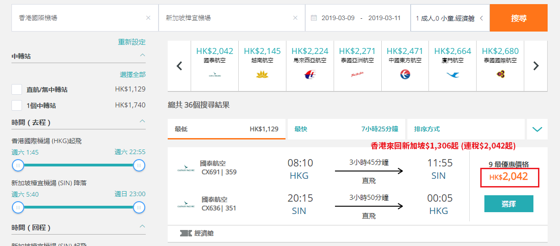This screenshot has height=246, width=560.
Task: Click the 00:05 HKG arrival time
Action: pos(439,198)
